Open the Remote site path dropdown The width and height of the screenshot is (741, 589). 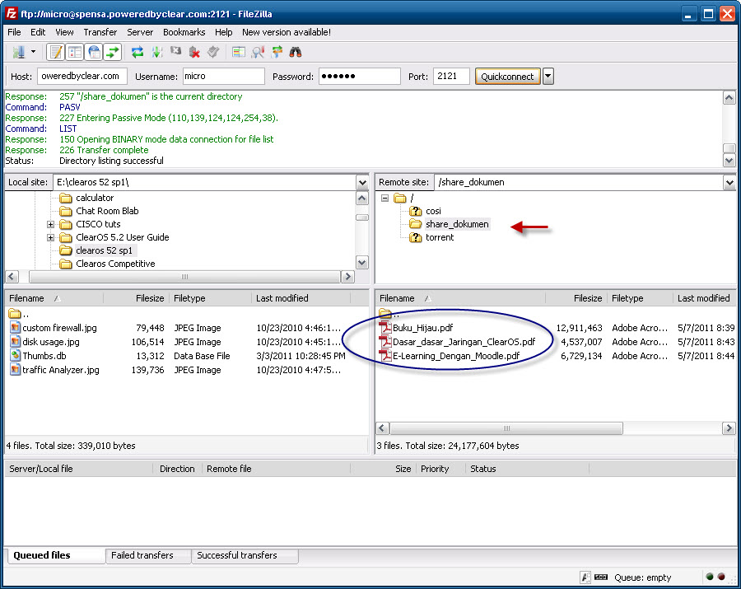[x=729, y=183]
